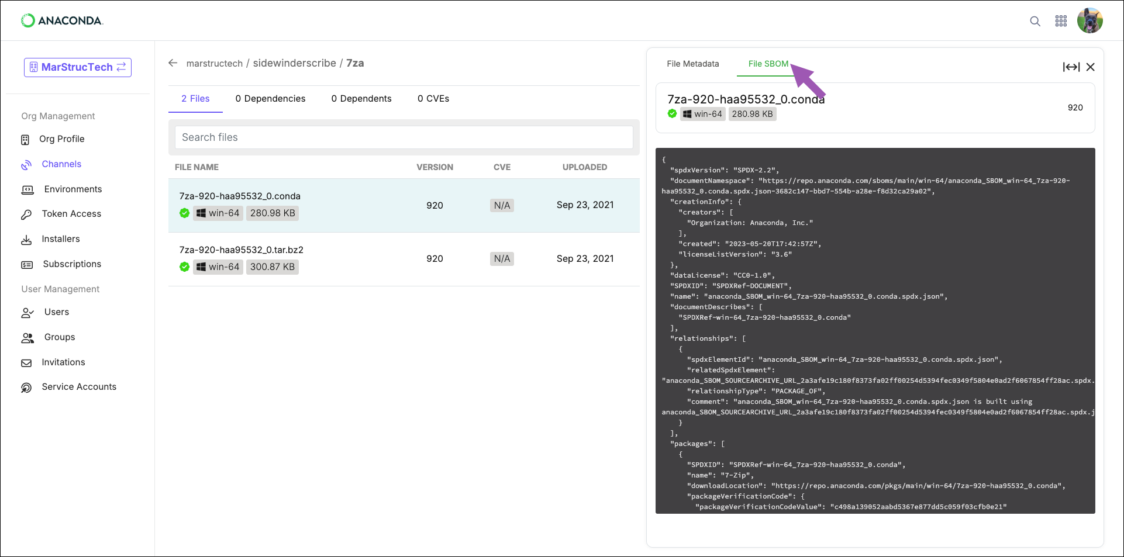Click N/A CVE badge for .conda file
The height and width of the screenshot is (557, 1124).
point(502,205)
